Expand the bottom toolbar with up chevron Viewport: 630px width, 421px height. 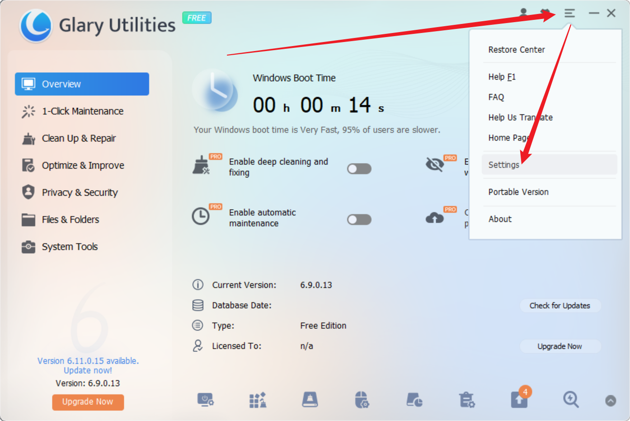pos(611,401)
